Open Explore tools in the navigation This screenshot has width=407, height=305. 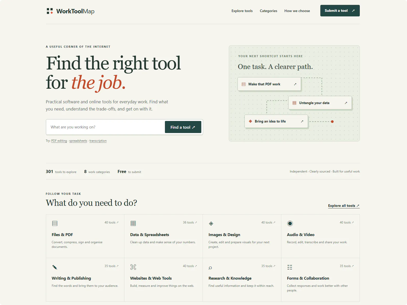242,11
